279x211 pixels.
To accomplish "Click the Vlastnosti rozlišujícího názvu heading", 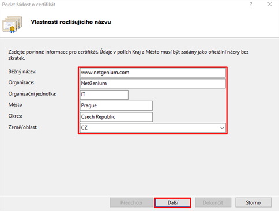I will click(71, 22).
